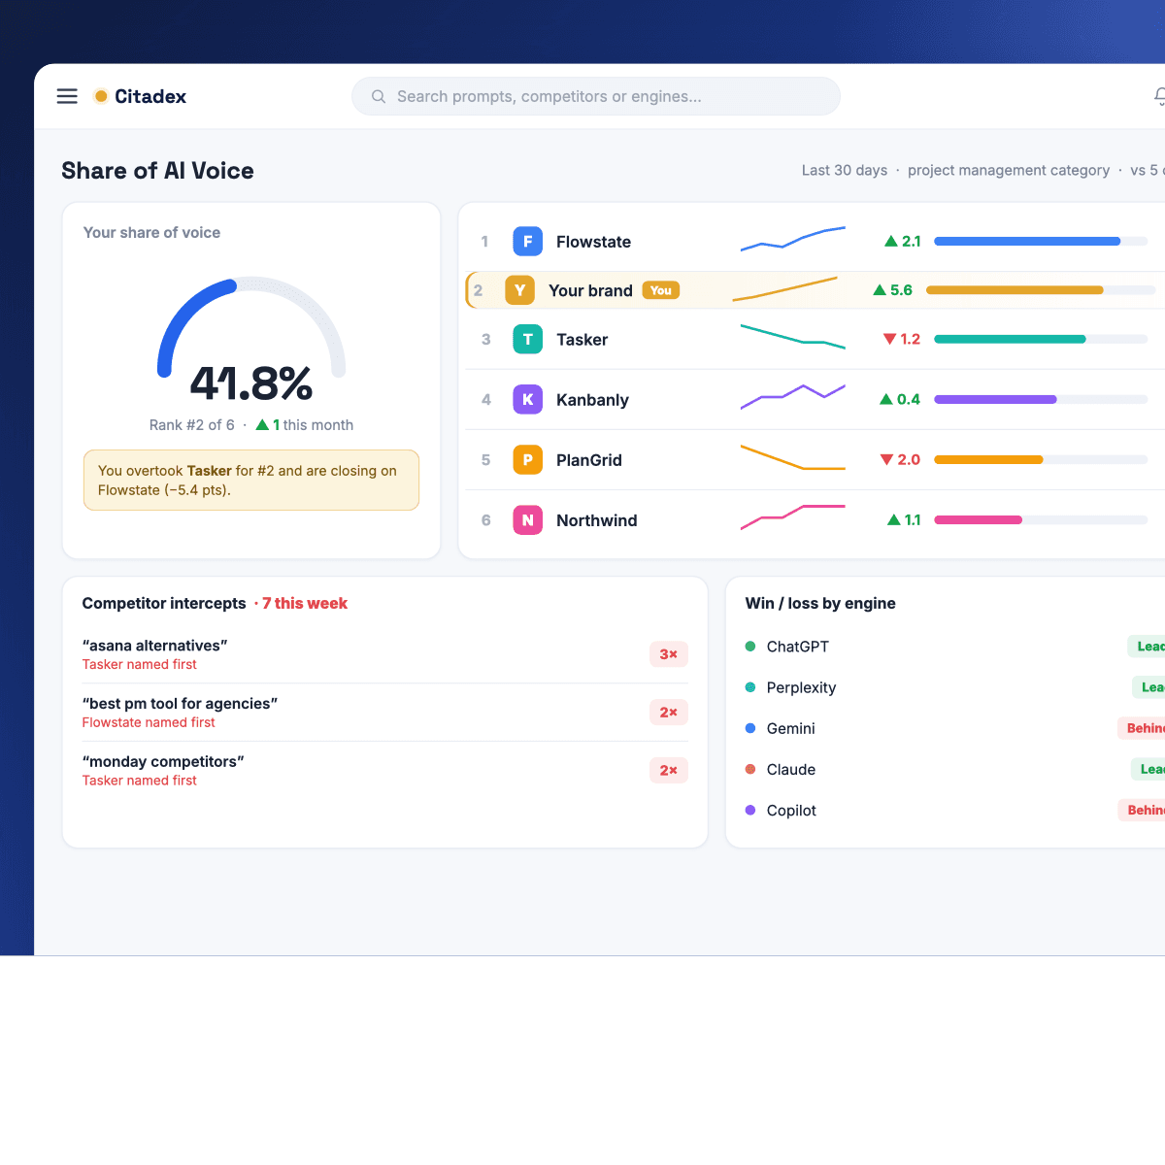1165x1165 pixels.
Task: Click the Your brand trend sparkline
Action: click(784, 289)
